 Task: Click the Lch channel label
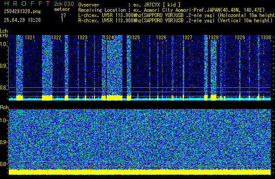click(x=4, y=31)
